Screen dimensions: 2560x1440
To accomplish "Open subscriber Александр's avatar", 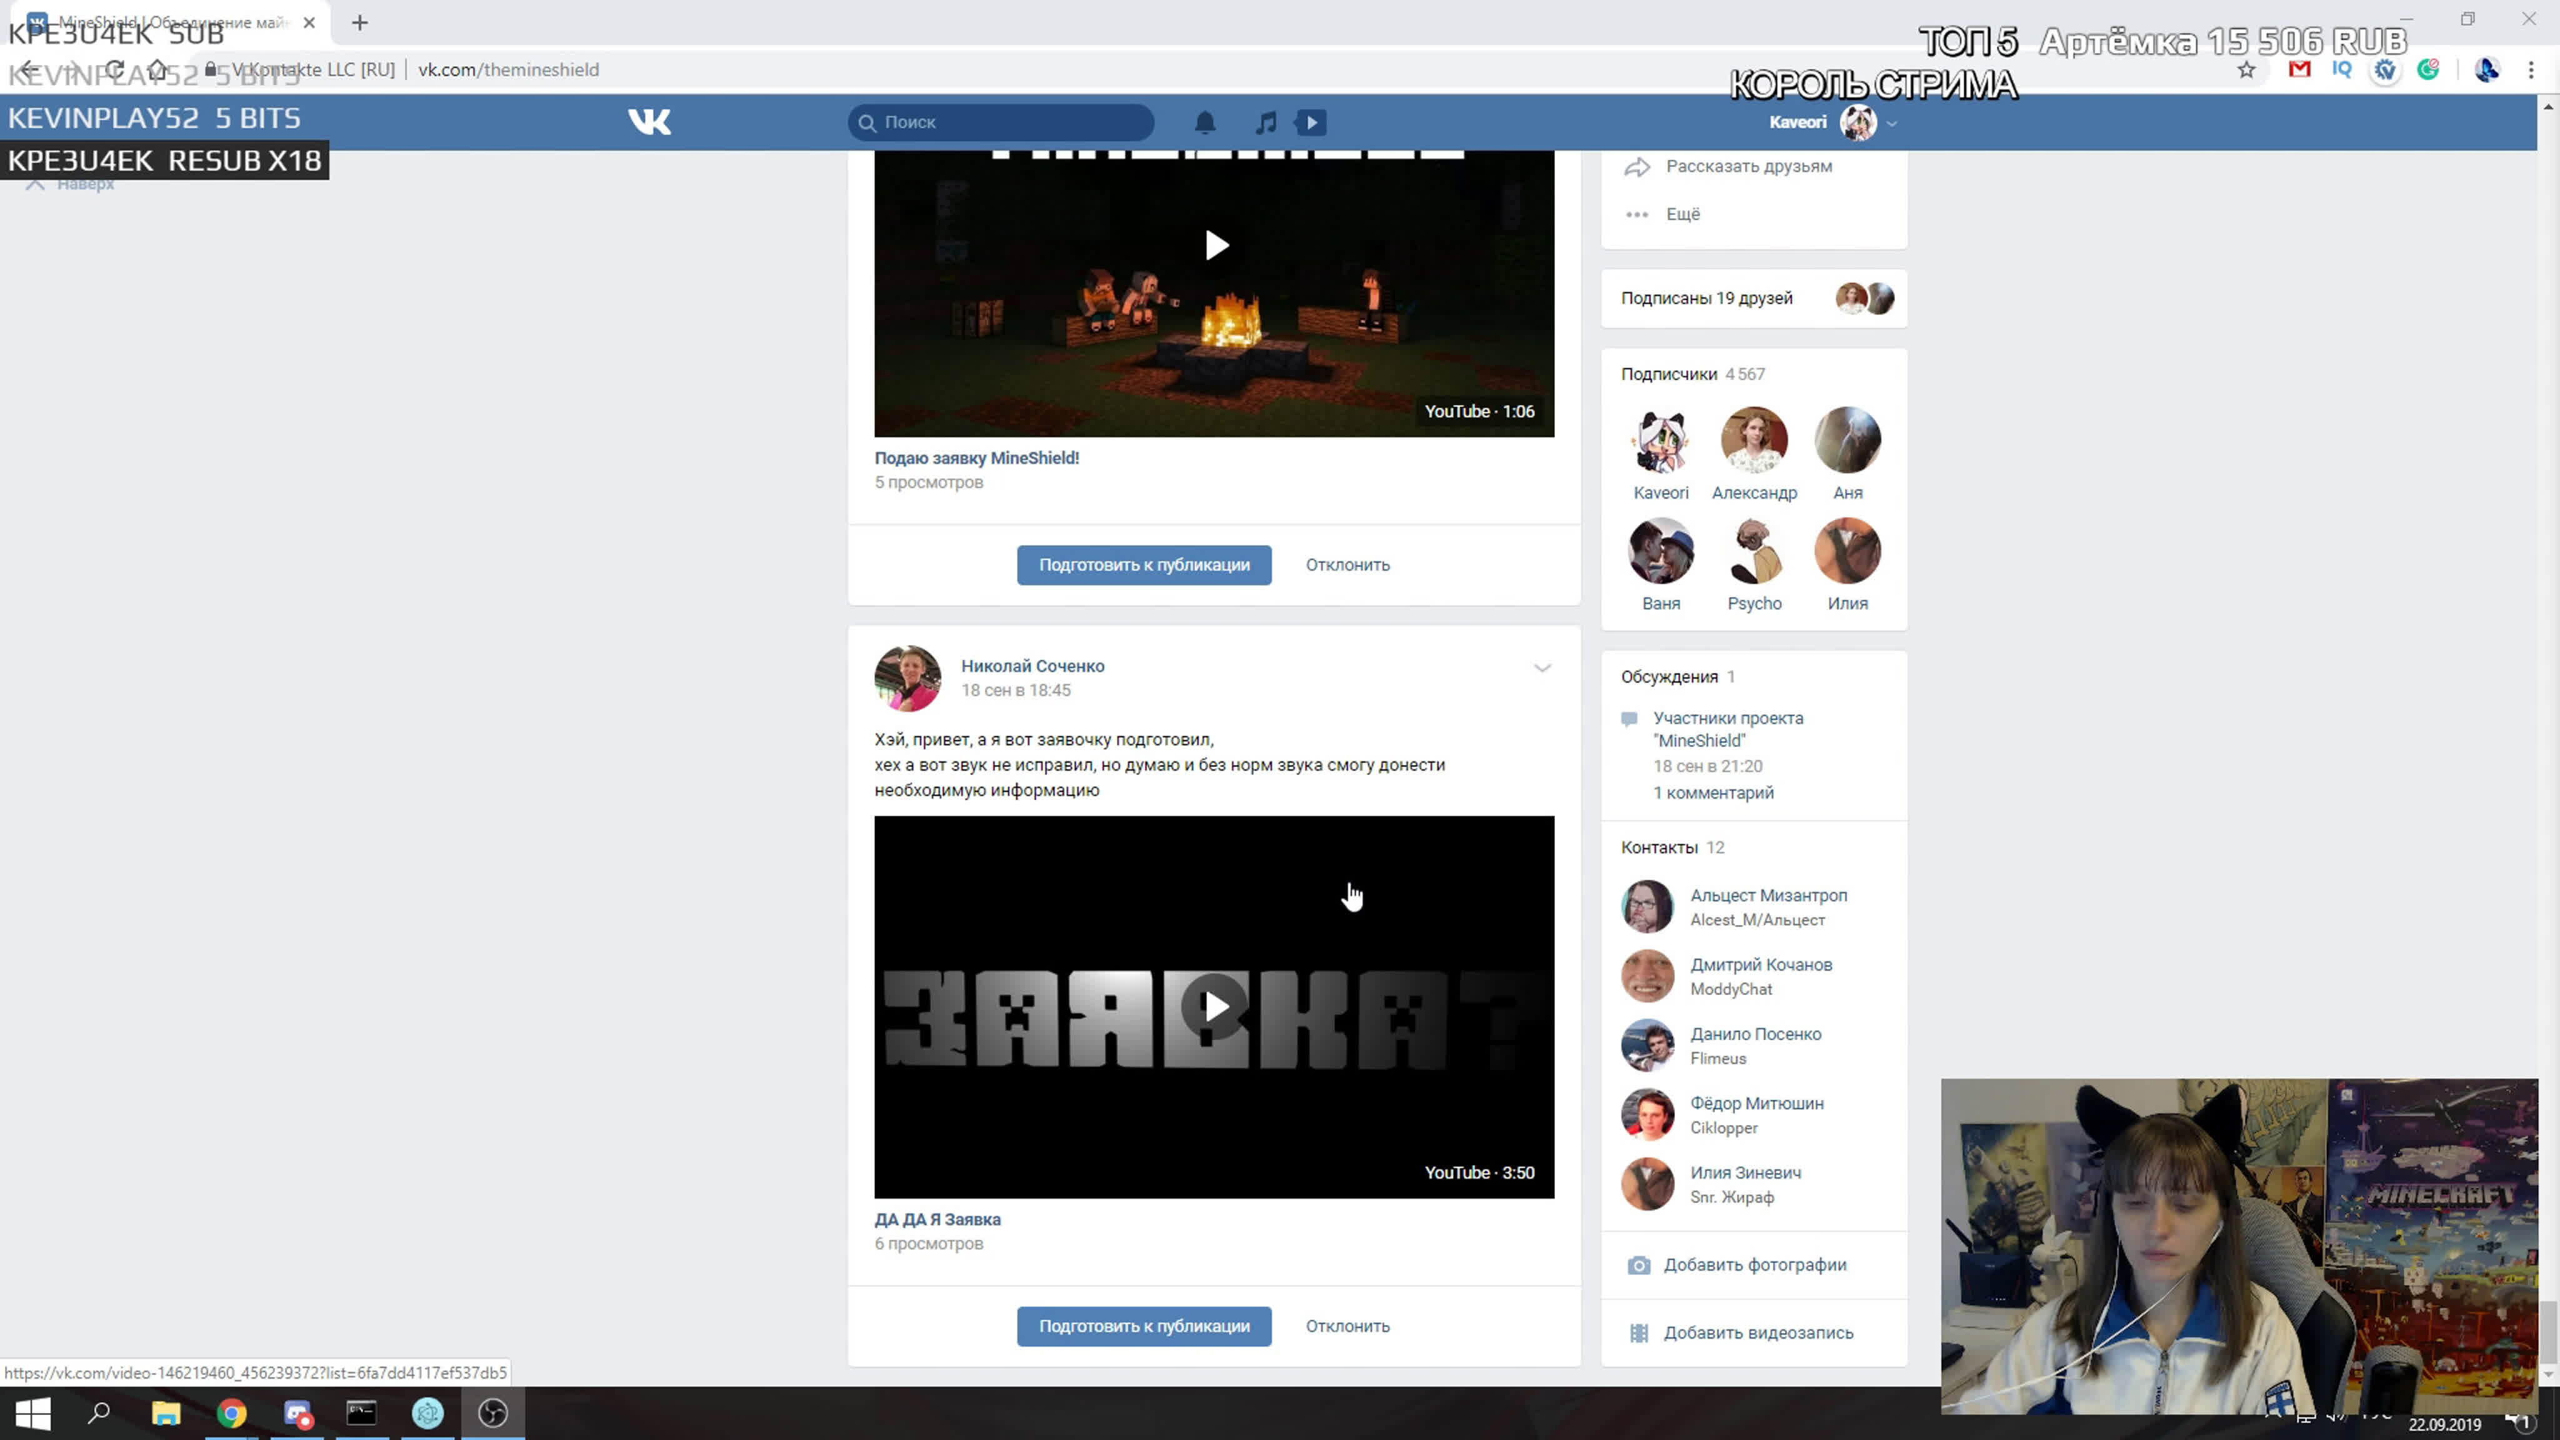I will pyautogui.click(x=1754, y=439).
